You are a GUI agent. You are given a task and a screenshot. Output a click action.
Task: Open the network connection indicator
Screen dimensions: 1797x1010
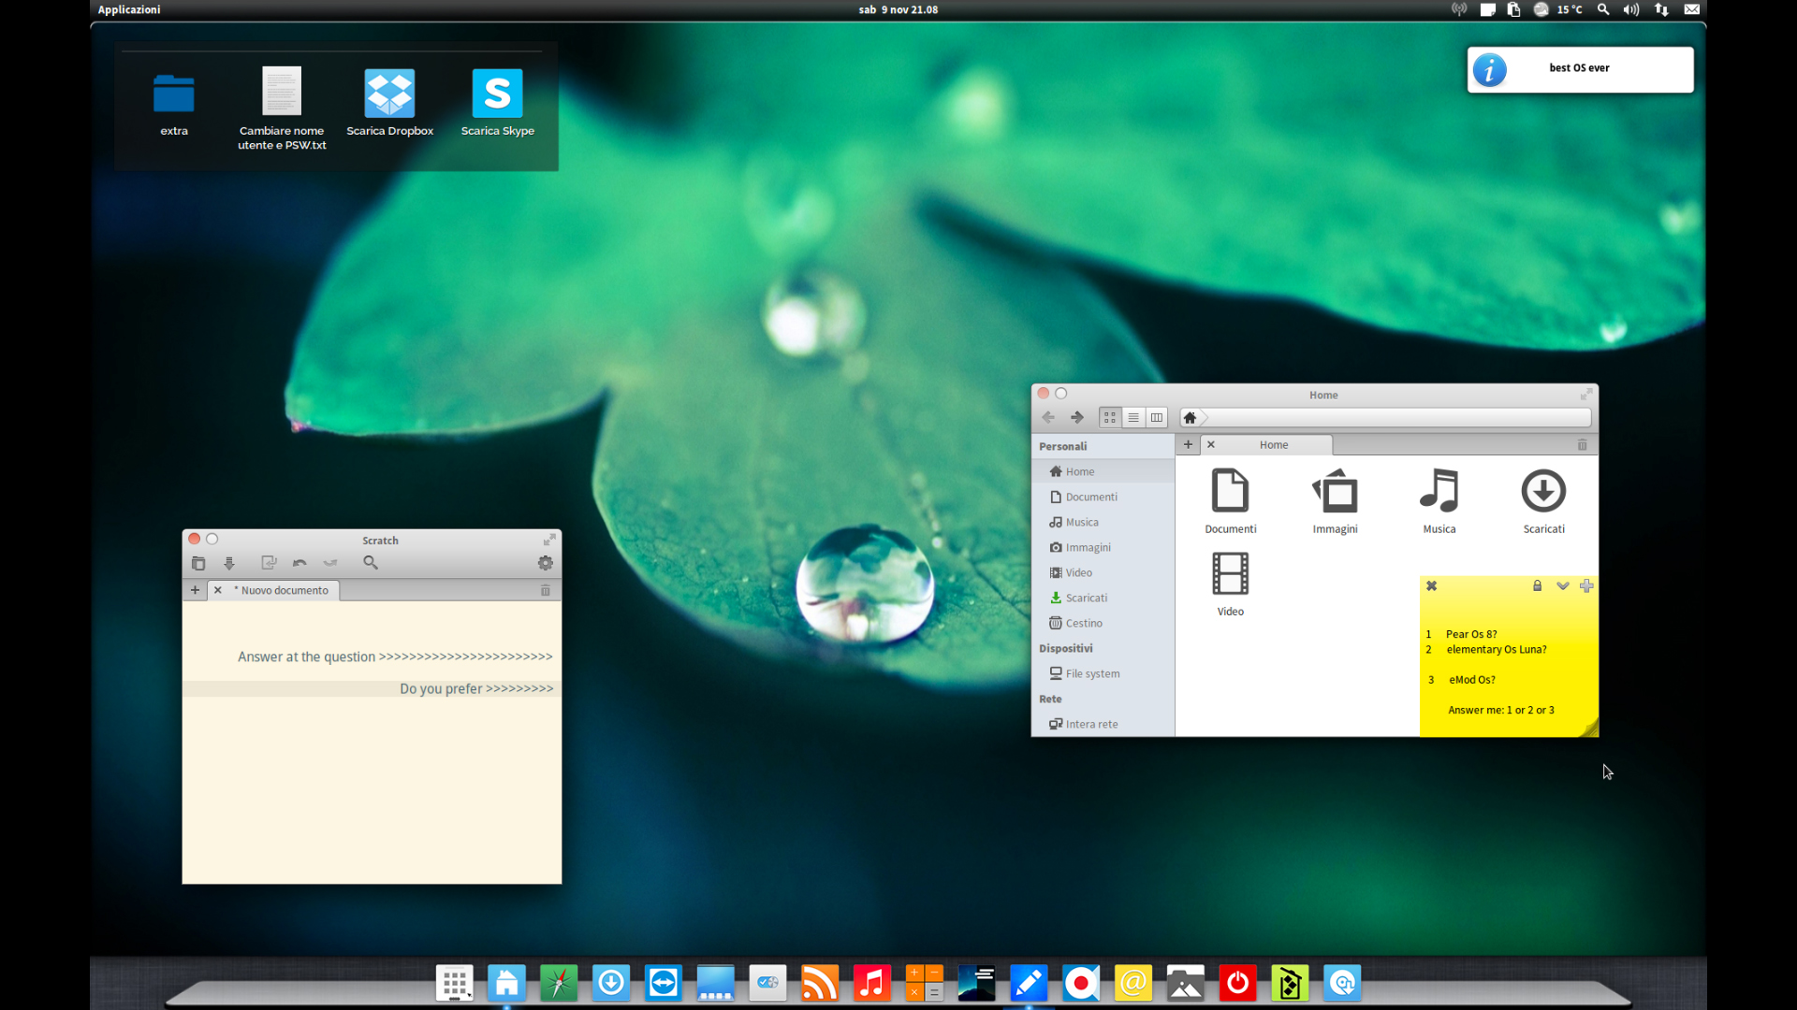pyautogui.click(x=1661, y=9)
